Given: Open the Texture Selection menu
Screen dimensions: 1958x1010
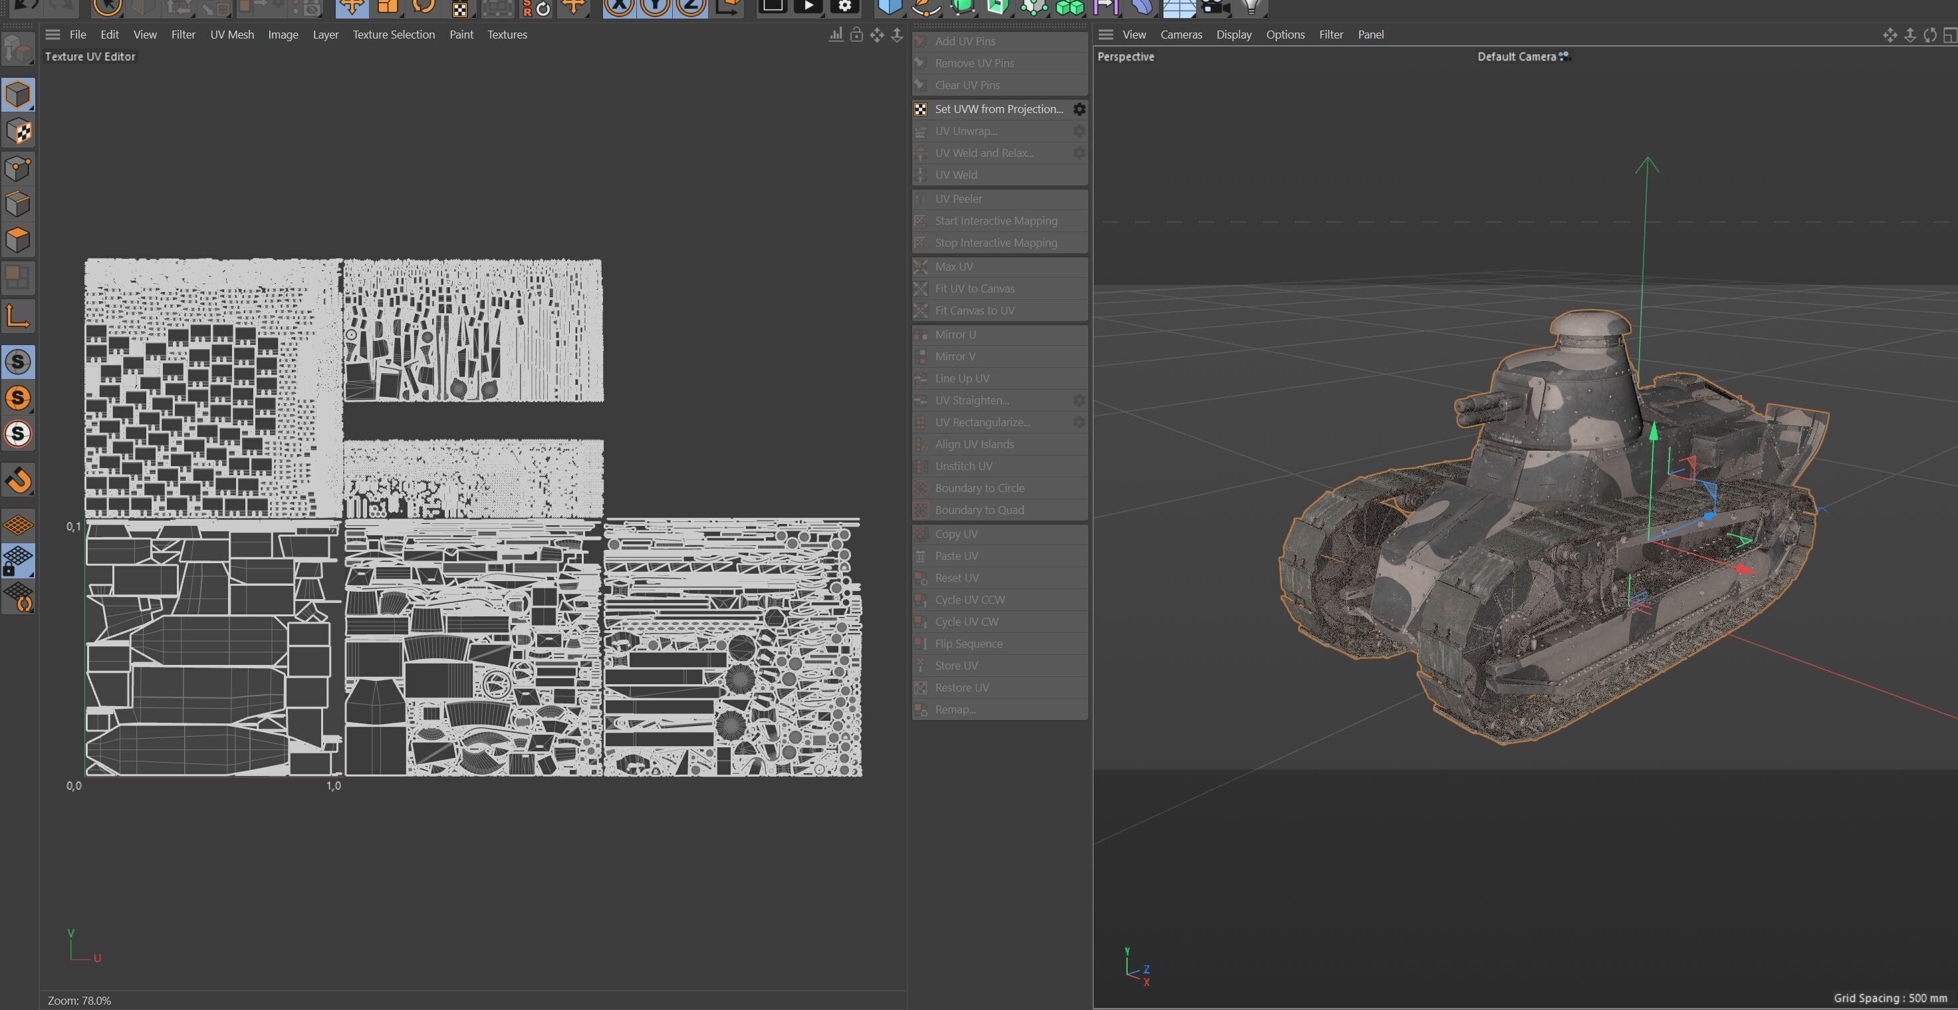Looking at the screenshot, I should pos(393,35).
